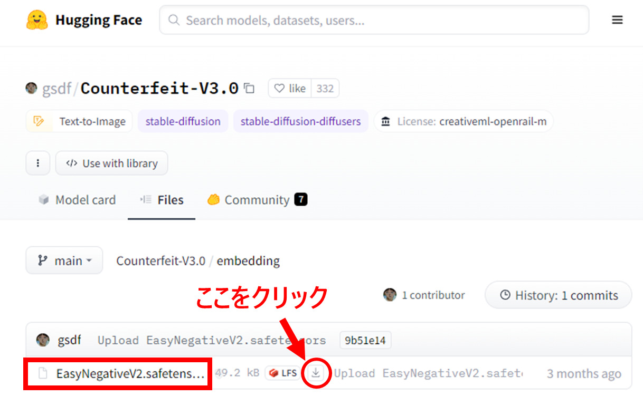Screen dimensions: 643x396
Task: Like the model with the heart button
Action: (x=289, y=88)
